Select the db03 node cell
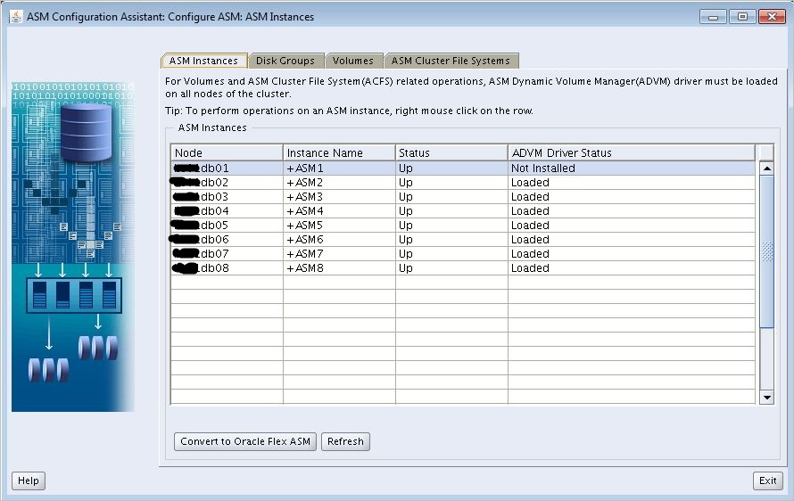Viewport: 794px width, 501px height. click(x=227, y=196)
